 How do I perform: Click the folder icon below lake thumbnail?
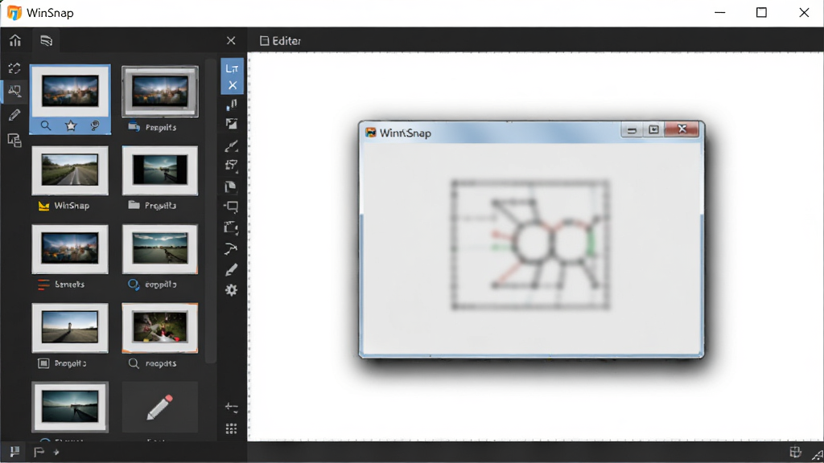click(134, 205)
